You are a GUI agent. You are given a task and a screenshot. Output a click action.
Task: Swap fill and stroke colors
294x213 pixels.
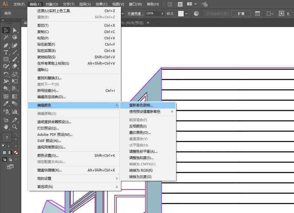pyautogui.click(x=16, y=134)
